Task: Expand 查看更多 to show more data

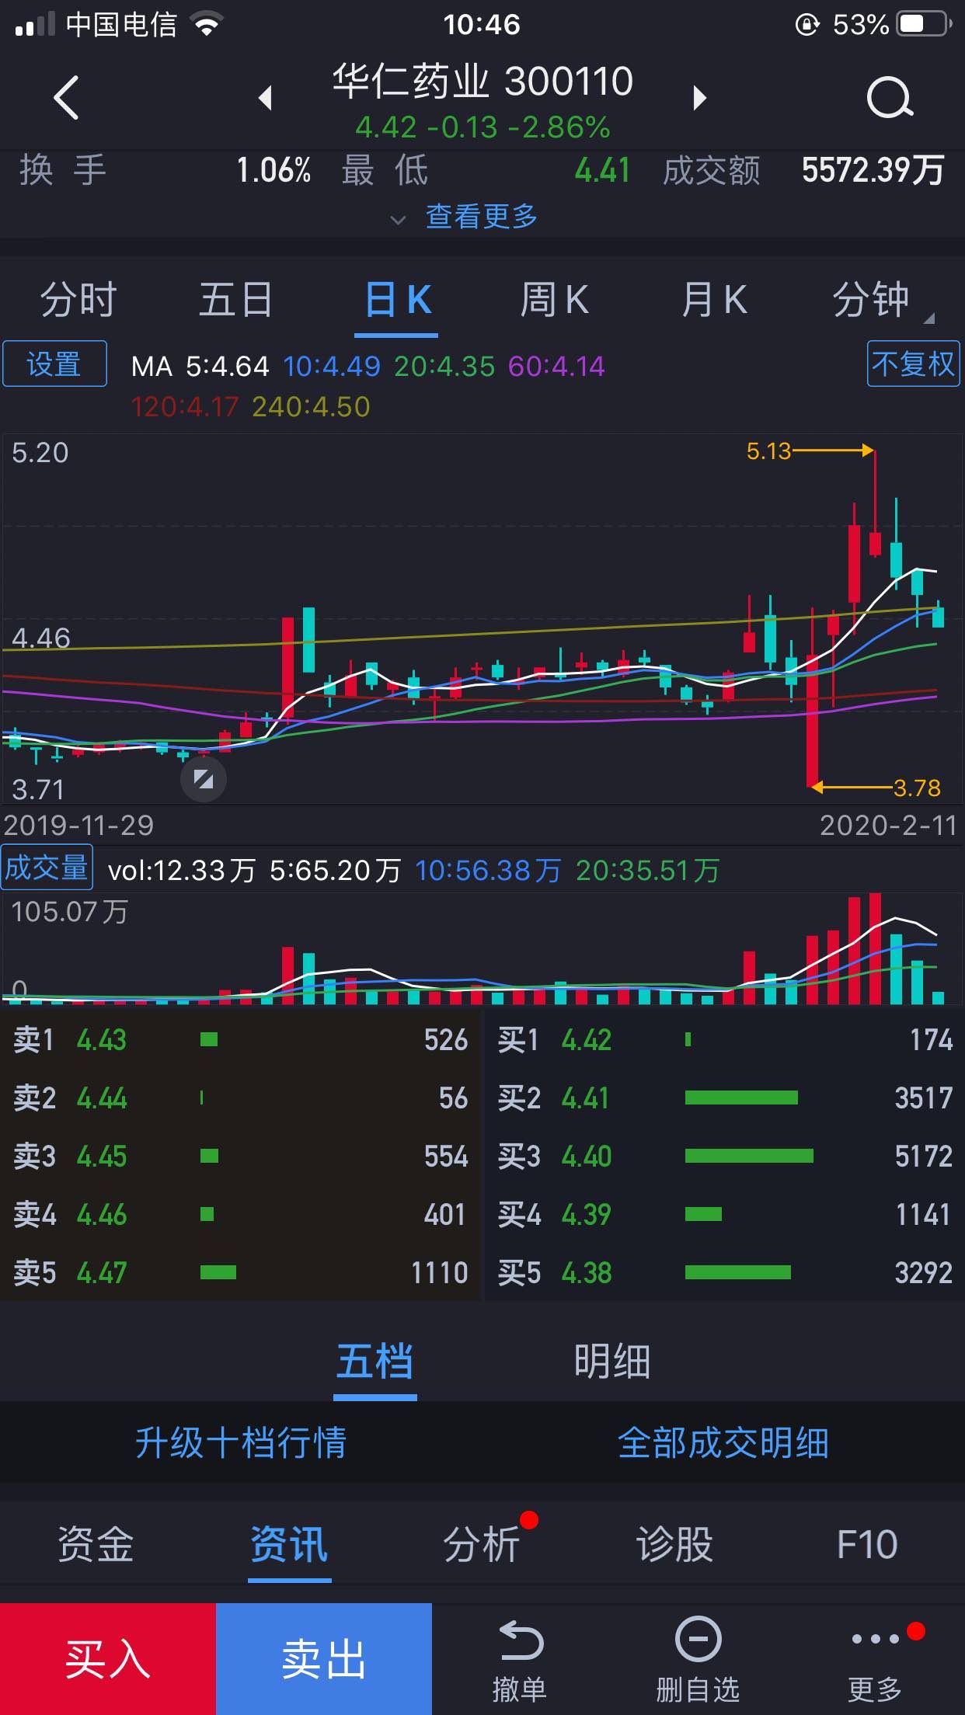Action: pos(465,217)
